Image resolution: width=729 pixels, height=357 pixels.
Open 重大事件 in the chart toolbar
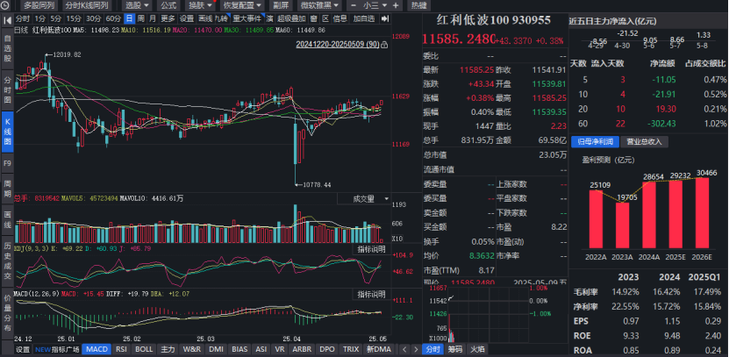pyautogui.click(x=247, y=19)
